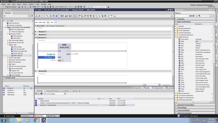
Task: Open the Options menu
Action: click(x=31, y=4)
